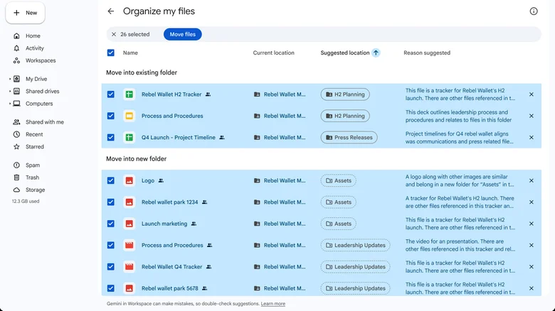Go back using the left arrow
This screenshot has width=555, height=311.
click(111, 11)
